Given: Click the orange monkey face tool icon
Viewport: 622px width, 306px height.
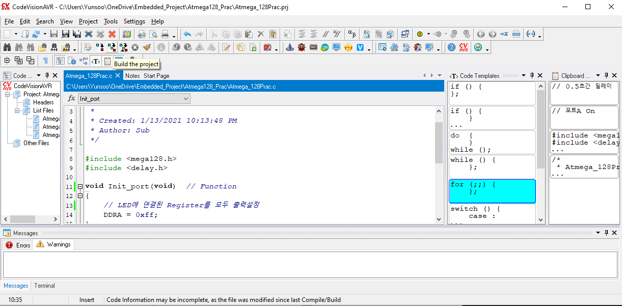Looking at the screenshot, I should (x=348, y=47).
